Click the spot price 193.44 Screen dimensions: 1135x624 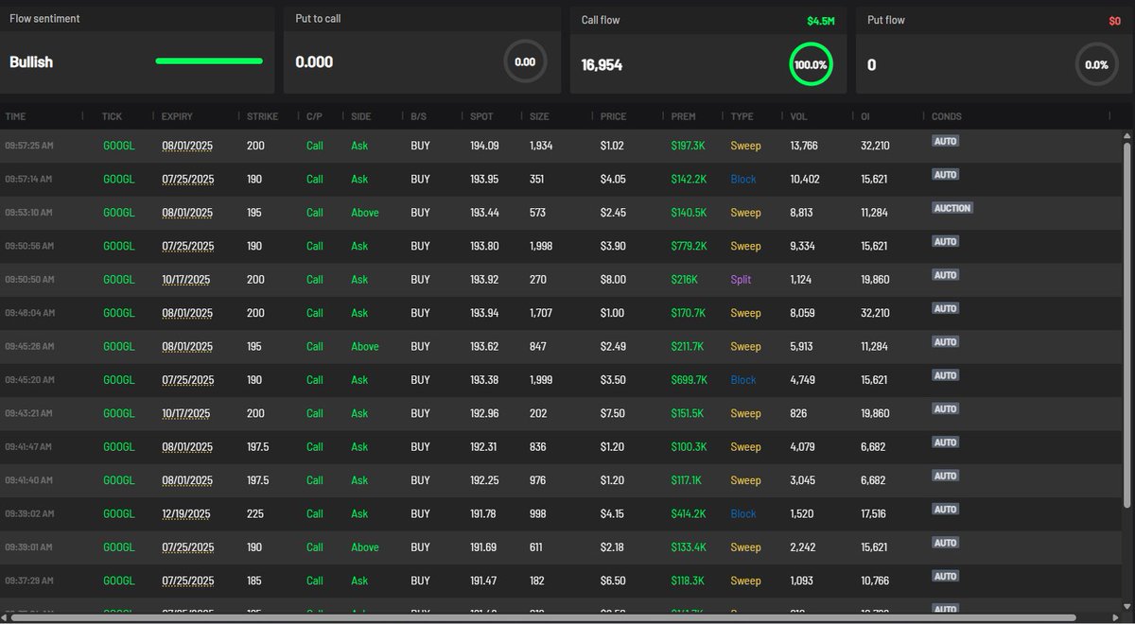tap(484, 213)
